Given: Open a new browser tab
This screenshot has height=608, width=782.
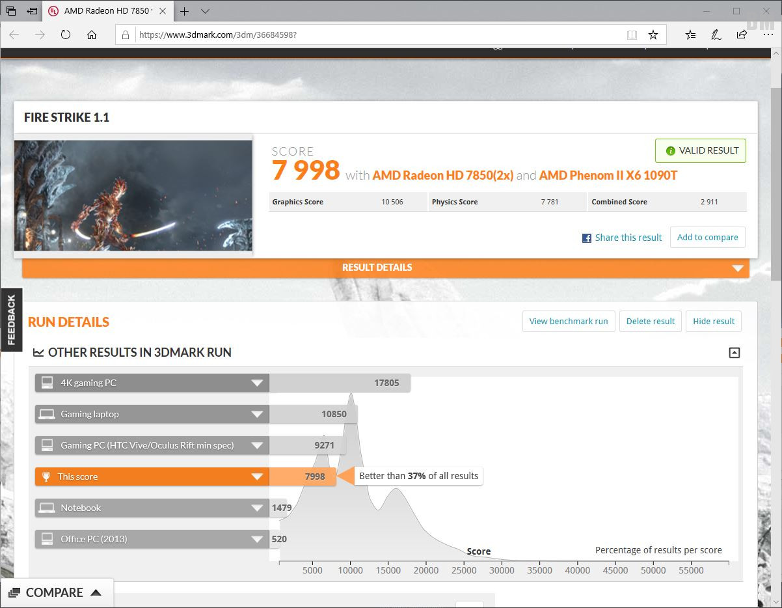Looking at the screenshot, I should pos(185,11).
